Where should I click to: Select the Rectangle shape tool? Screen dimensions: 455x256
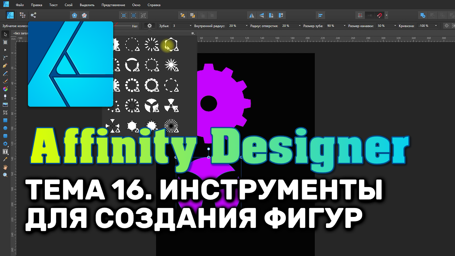(x=5, y=120)
